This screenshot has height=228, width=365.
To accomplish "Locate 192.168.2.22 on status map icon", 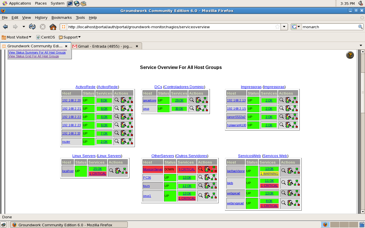I will (130, 117).
